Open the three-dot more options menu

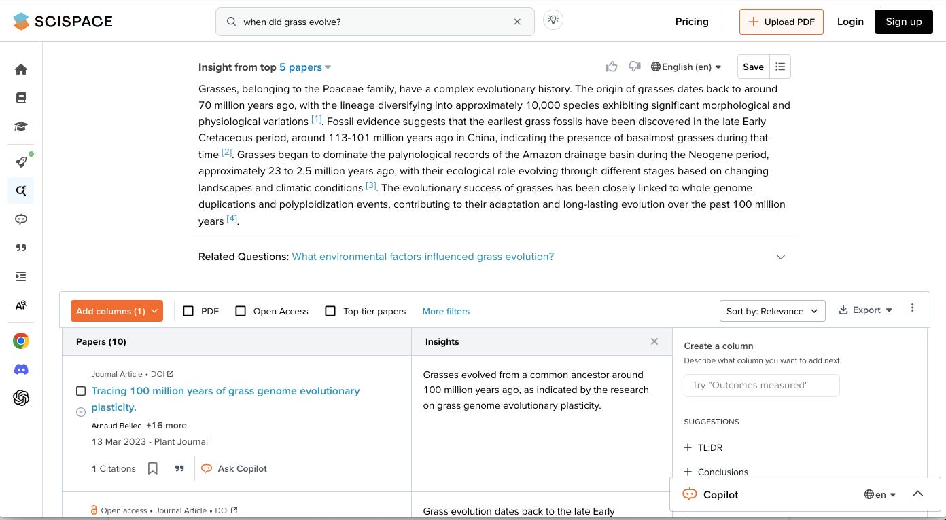click(x=913, y=308)
